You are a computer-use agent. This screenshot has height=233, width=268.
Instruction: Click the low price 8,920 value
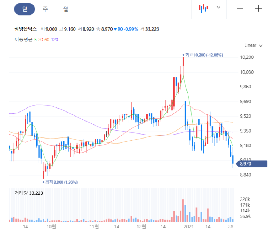coord(88,29)
